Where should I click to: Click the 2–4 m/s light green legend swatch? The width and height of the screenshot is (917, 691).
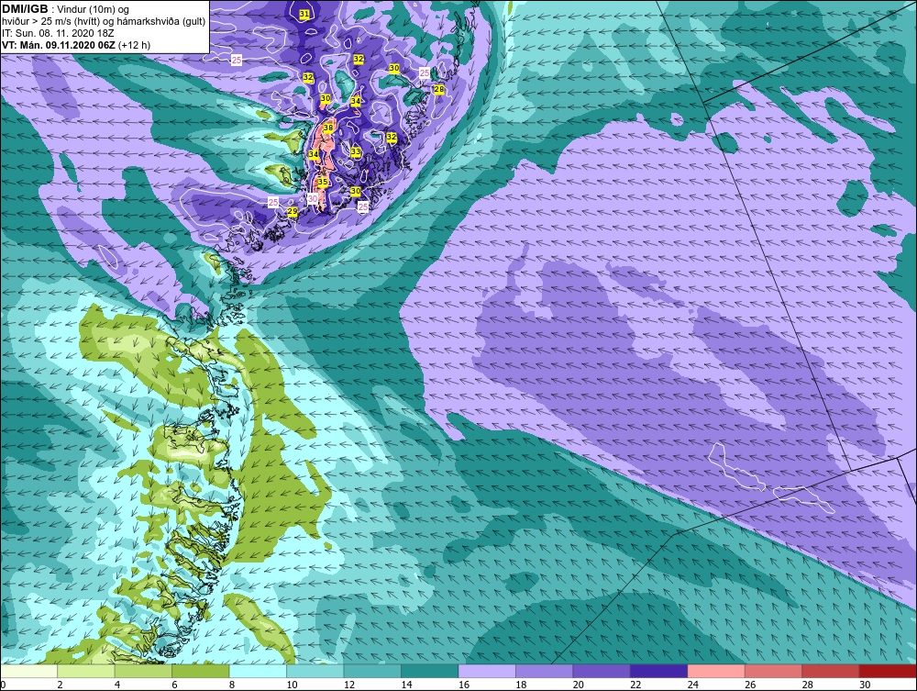tap(86, 671)
